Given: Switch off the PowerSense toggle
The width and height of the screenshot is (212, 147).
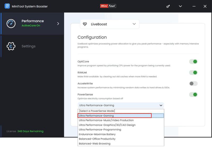Looking at the screenshot, I should [x=193, y=94].
